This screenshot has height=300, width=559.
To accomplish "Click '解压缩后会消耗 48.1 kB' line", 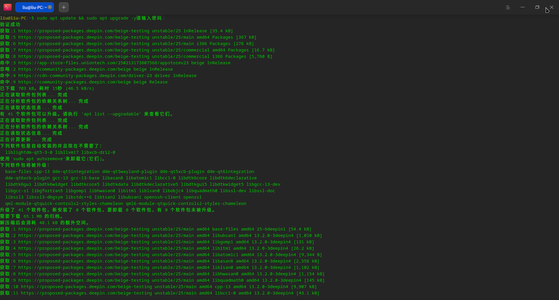I will 45,223.
